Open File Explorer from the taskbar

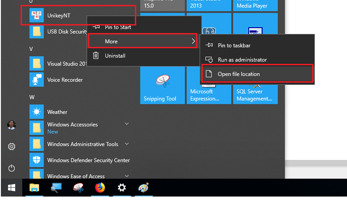34,188
